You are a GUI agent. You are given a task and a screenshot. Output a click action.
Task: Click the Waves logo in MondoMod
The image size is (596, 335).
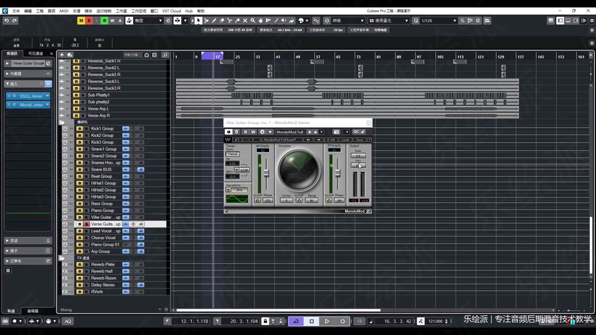(228, 140)
